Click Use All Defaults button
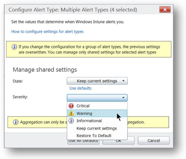Screen dimensions: 186x159 pos(83,142)
